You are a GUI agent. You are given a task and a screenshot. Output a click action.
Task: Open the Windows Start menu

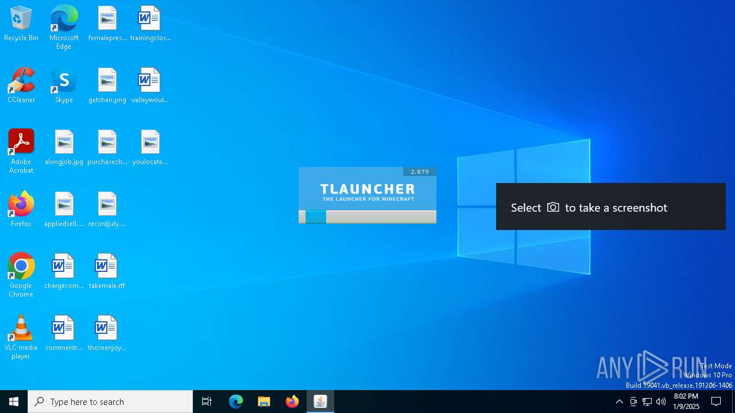(x=14, y=402)
